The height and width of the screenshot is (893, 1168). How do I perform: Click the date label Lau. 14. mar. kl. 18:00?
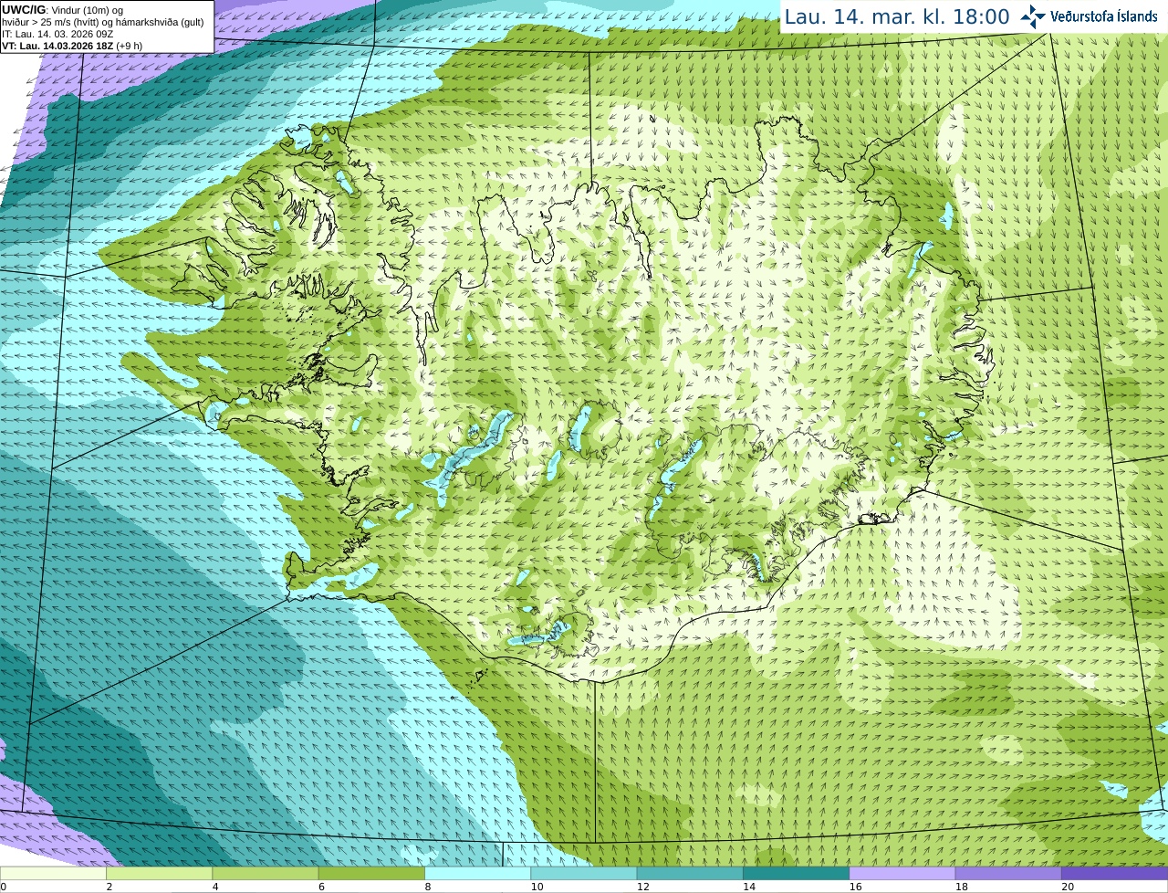[897, 16]
